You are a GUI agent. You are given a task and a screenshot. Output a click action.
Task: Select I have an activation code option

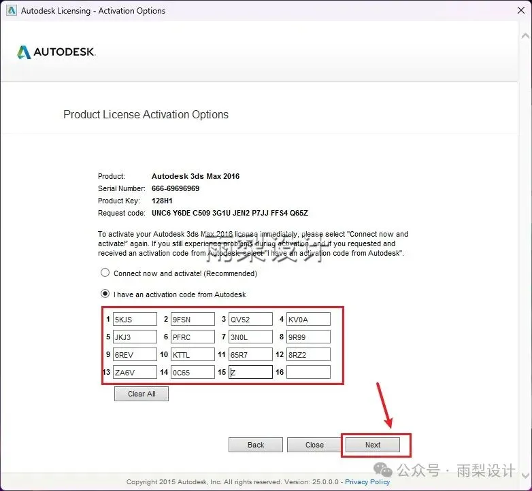click(105, 294)
